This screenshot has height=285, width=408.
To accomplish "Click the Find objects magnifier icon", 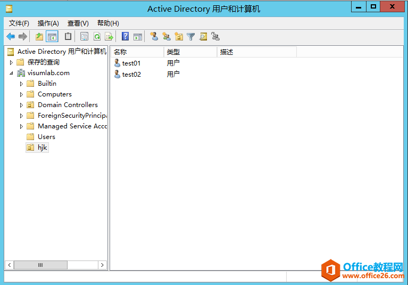I will tap(203, 36).
